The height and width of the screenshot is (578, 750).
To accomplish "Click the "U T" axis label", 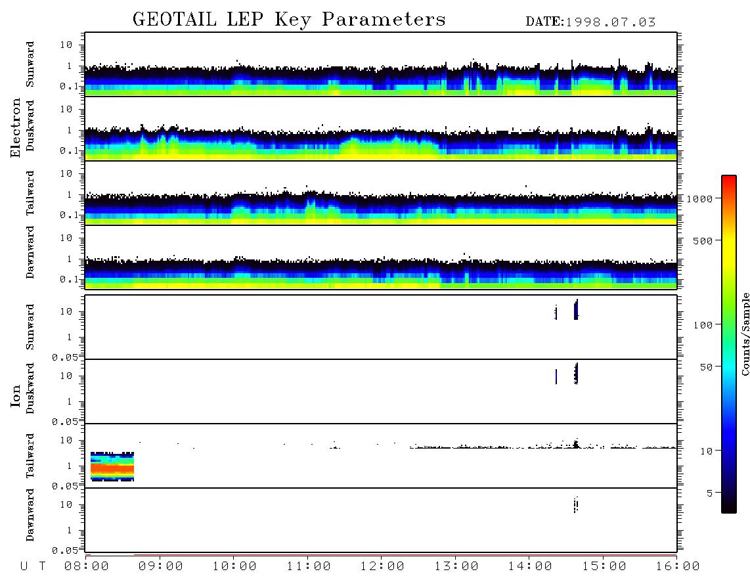I will coord(33,567).
